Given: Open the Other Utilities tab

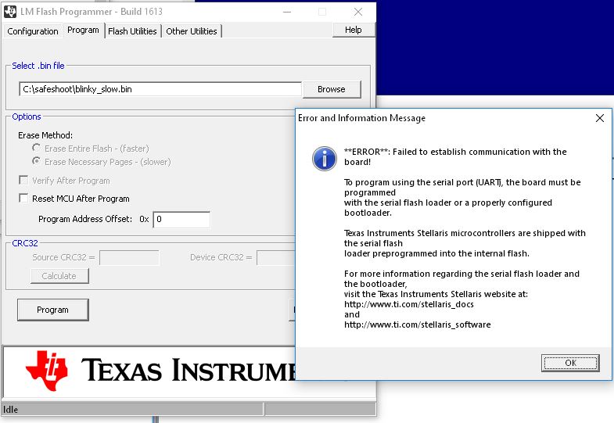Looking at the screenshot, I should (x=192, y=31).
